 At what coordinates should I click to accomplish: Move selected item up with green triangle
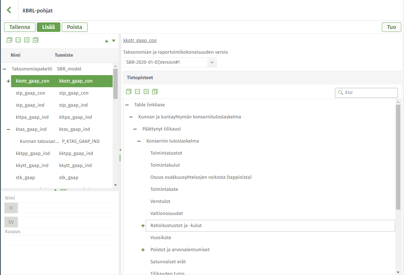click(107, 41)
